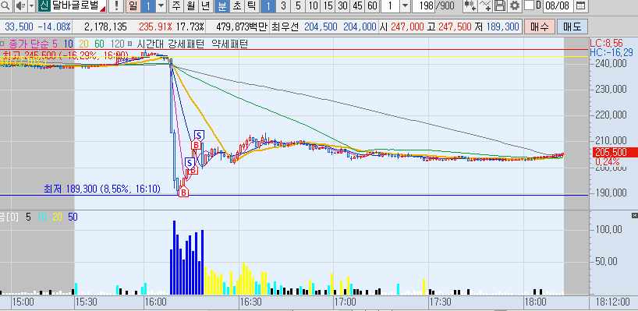This screenshot has height=311, width=638.
Task: Toggle the speaker sound icon
Action: pos(20,5)
